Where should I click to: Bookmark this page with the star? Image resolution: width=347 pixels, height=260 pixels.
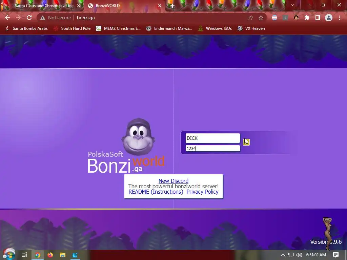click(261, 18)
